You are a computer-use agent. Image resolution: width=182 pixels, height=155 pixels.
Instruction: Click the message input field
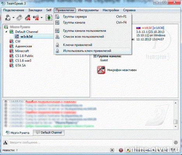(x=90, y=143)
